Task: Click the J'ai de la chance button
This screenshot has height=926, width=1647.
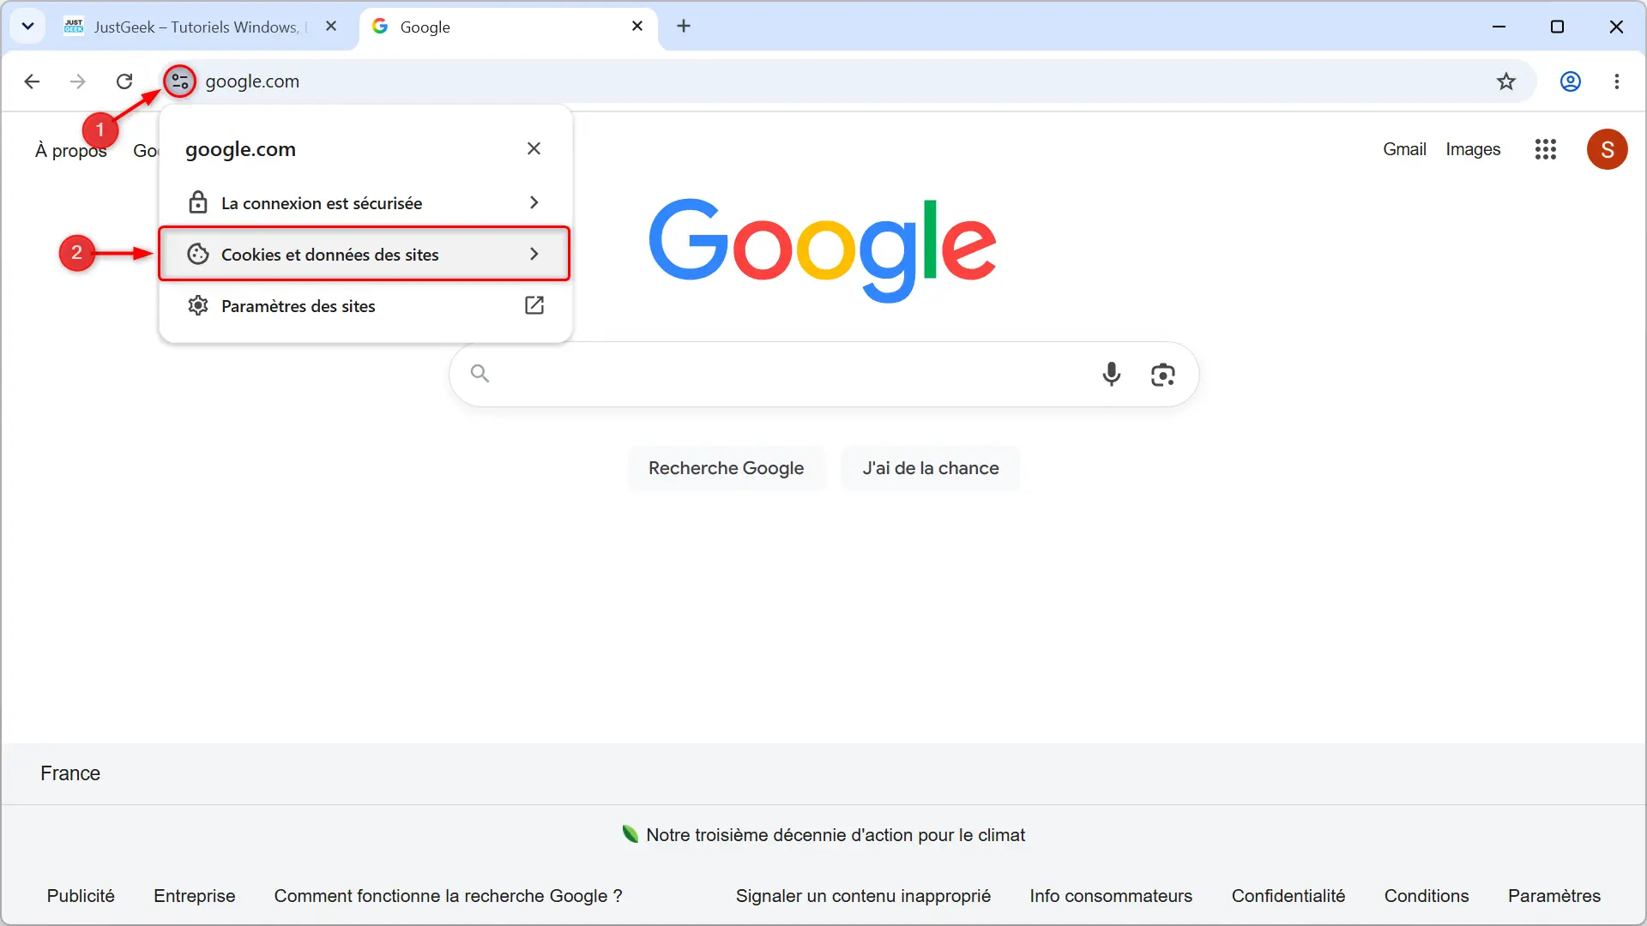Action: [x=931, y=468]
